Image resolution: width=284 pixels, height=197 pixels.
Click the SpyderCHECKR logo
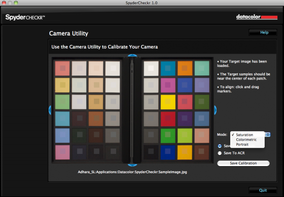25,17
